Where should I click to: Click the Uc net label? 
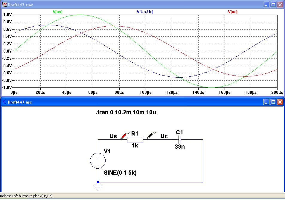164,136
